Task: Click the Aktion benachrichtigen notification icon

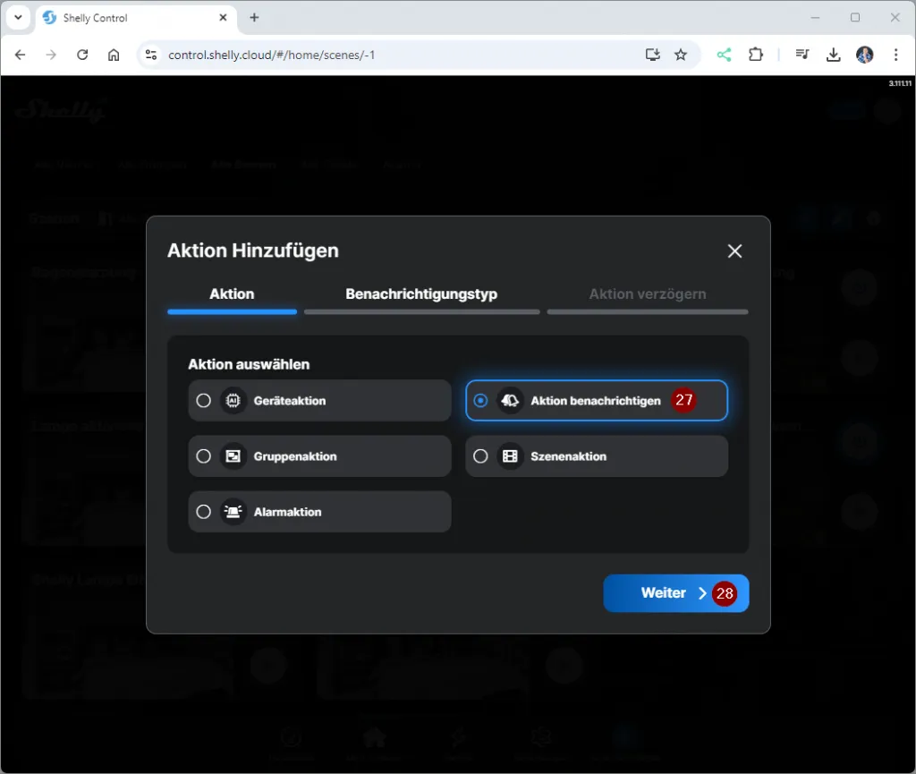Action: point(510,401)
